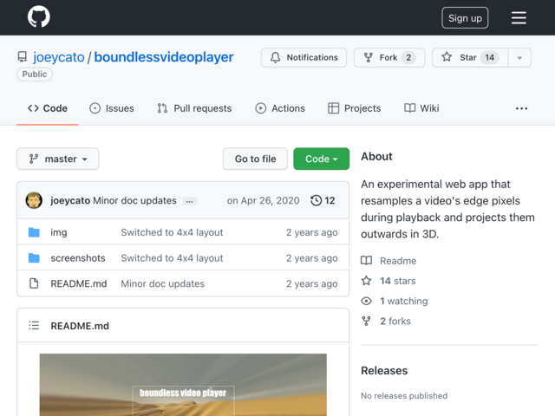Viewport: 555px width, 416px height.
Task: Show more tabs via the ellipsis menu
Action: (x=521, y=108)
